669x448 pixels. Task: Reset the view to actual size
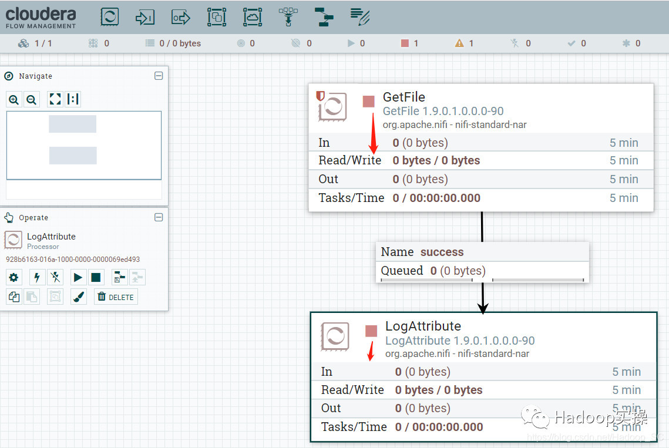pyautogui.click(x=72, y=99)
